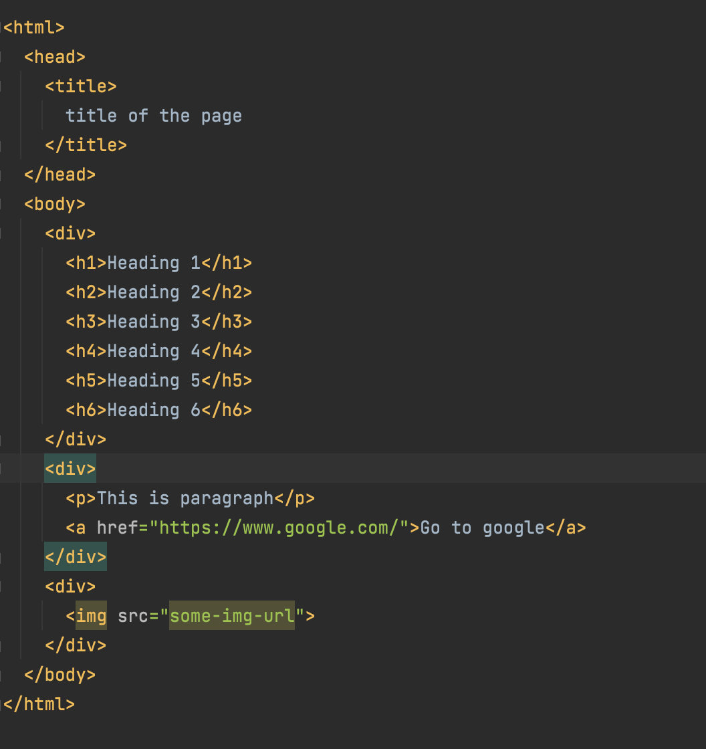Select the <h1>Heading 1</h1> element

pos(159,262)
